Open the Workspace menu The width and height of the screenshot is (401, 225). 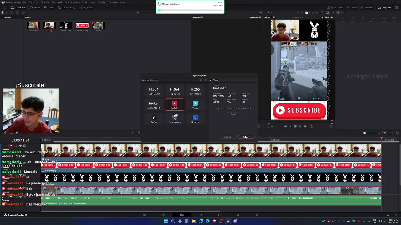pos(113,2)
